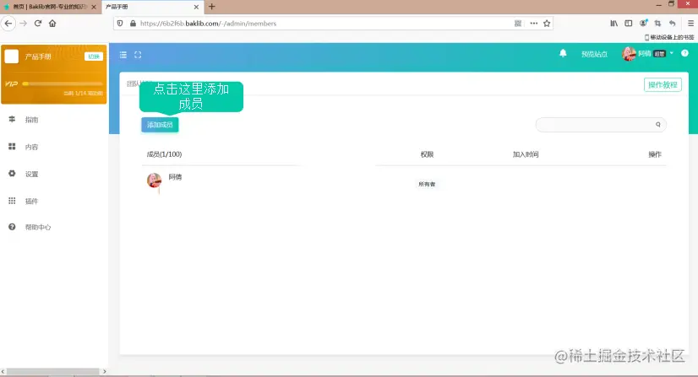Screen dimensions: 698x377
Task: Enter fullscreen mode icon in header
Action: point(138,55)
